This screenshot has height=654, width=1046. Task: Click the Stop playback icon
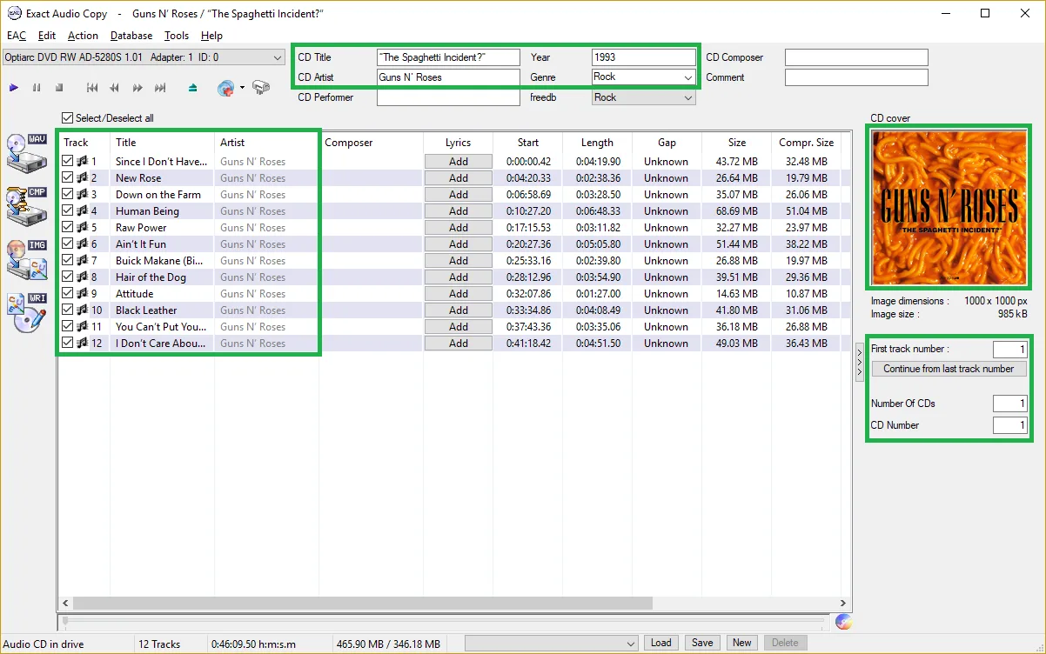click(x=59, y=88)
